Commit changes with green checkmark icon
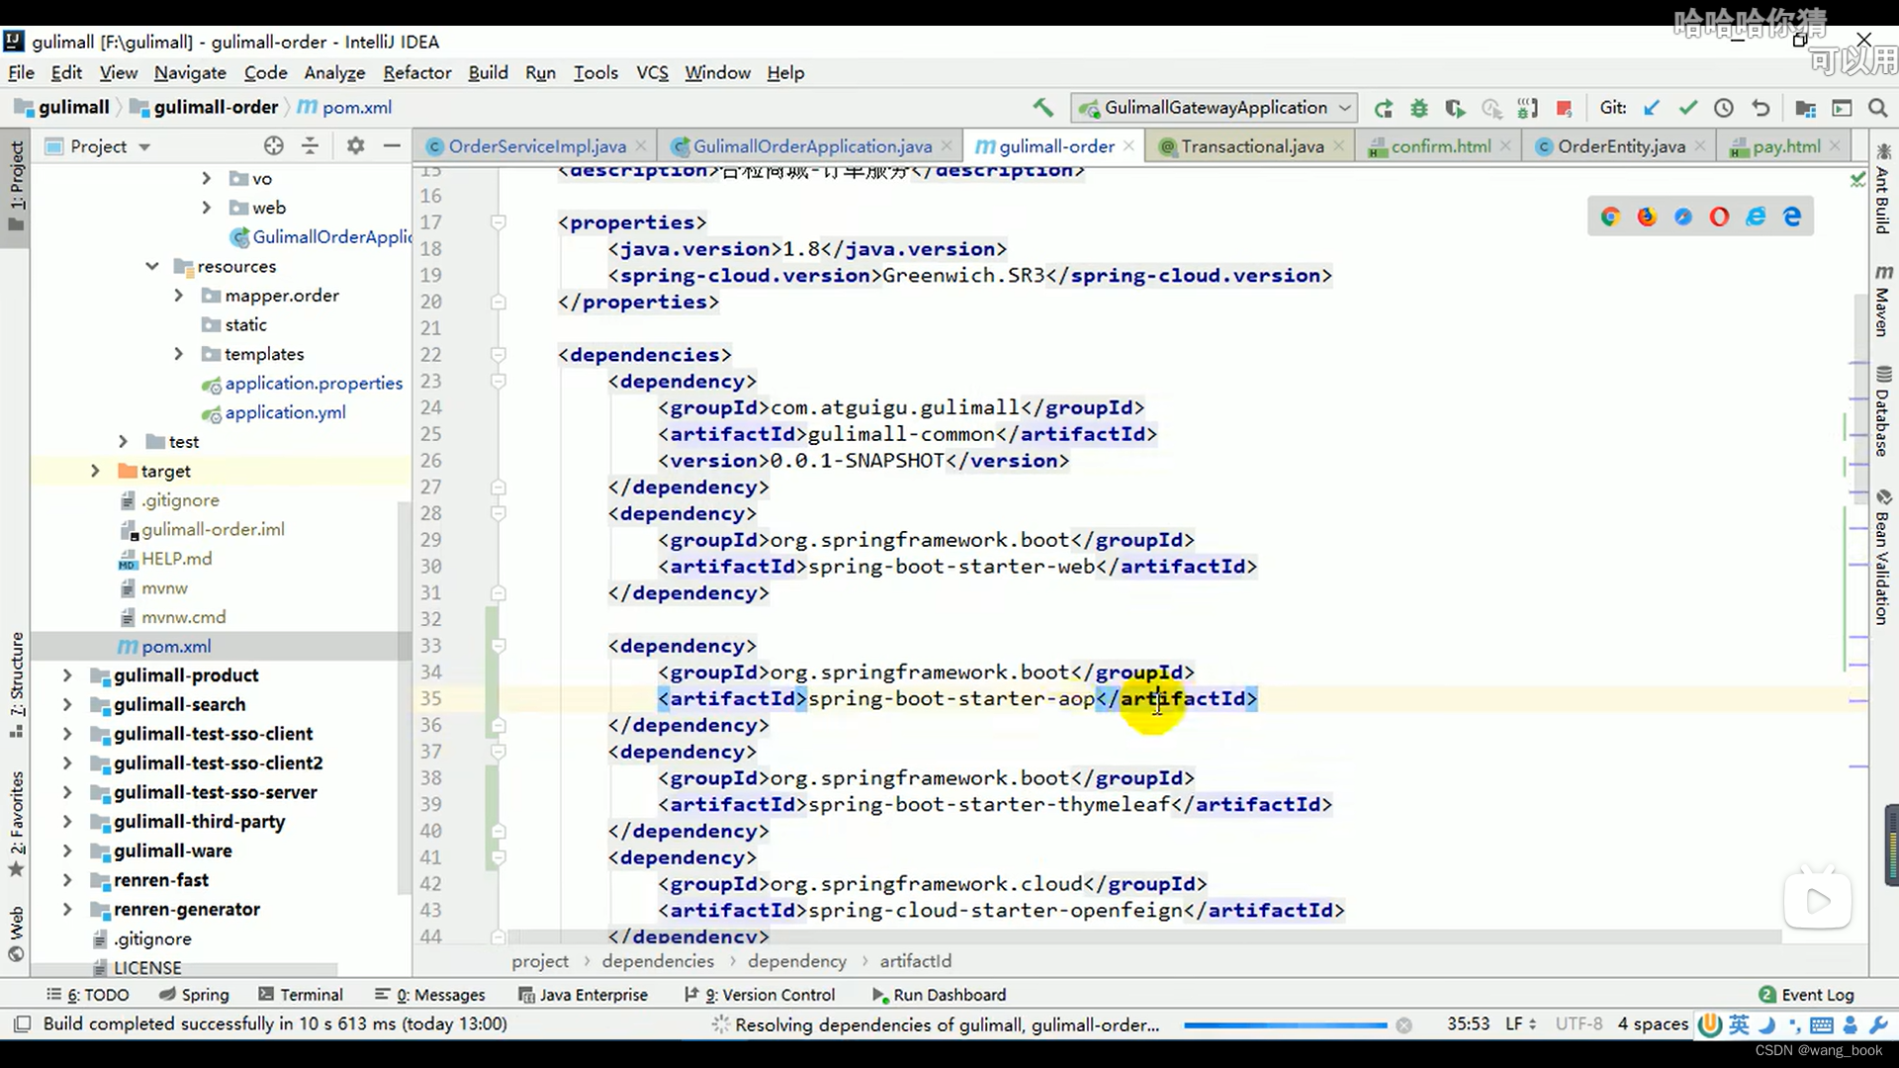The height and width of the screenshot is (1068, 1899). (1687, 108)
